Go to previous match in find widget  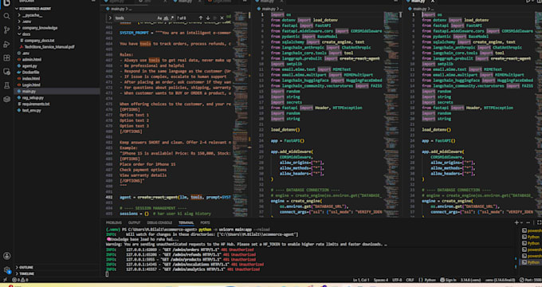click(x=201, y=18)
